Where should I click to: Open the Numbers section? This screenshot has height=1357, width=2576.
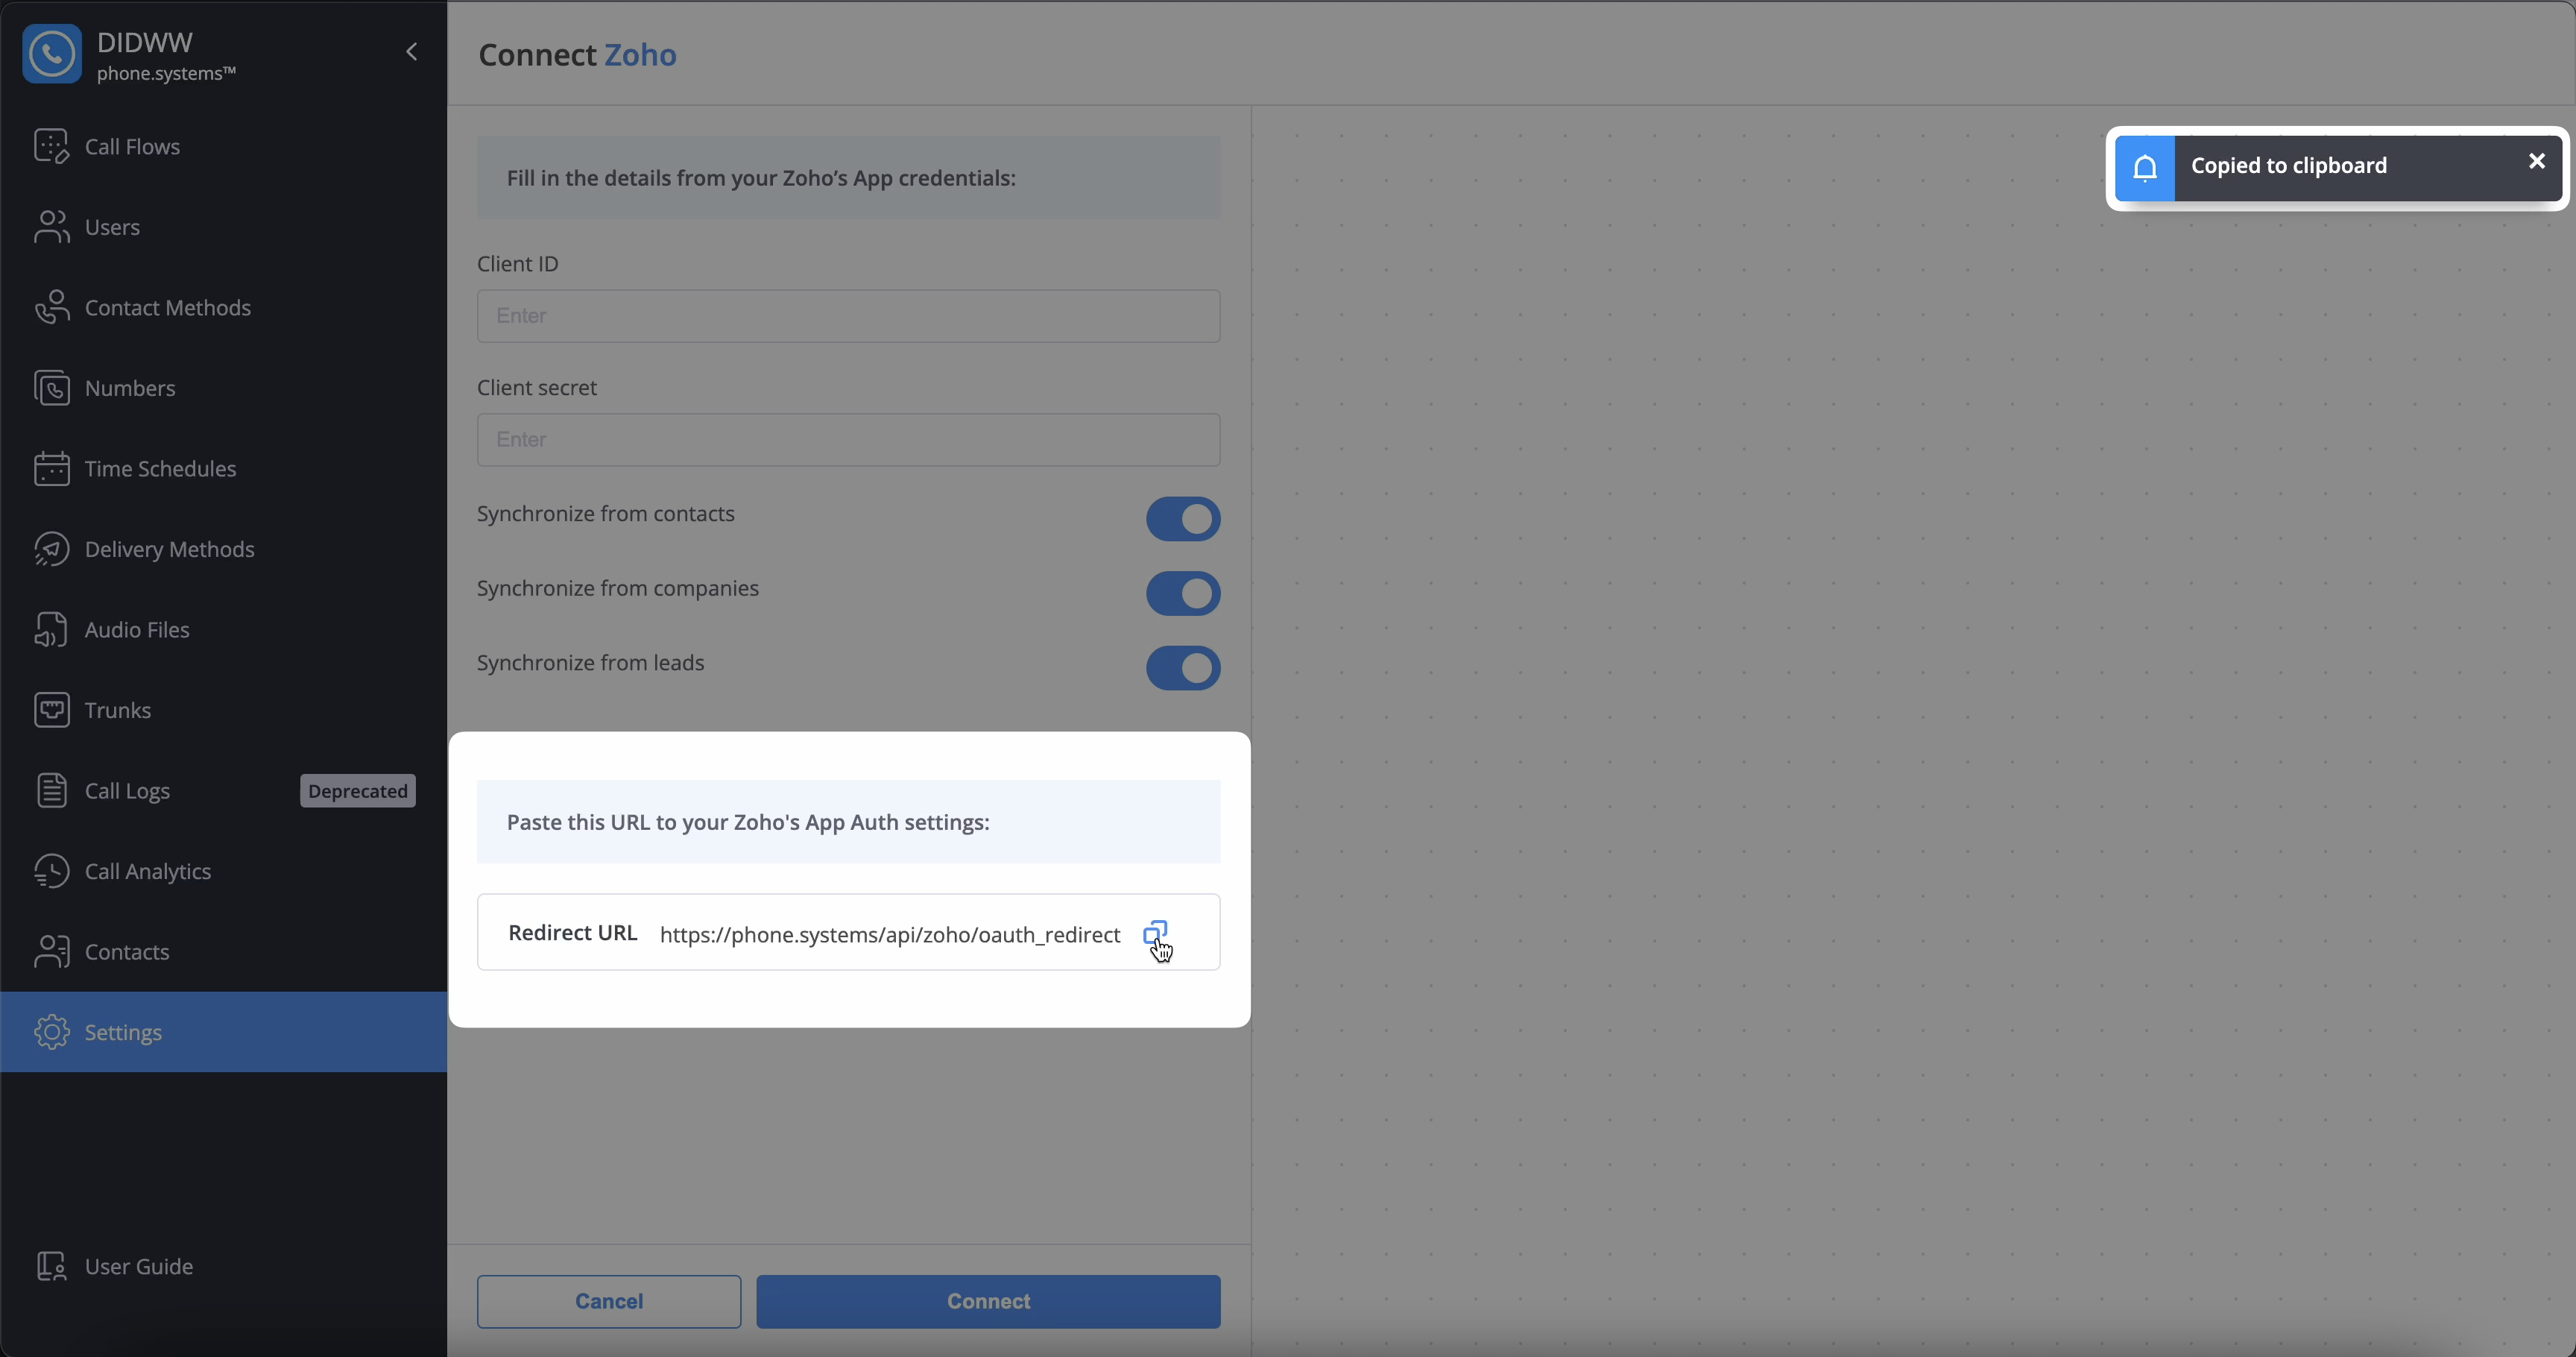[x=224, y=388]
